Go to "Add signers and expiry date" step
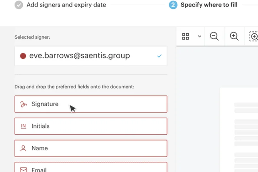The image size is (258, 172). pyautogui.click(x=66, y=5)
